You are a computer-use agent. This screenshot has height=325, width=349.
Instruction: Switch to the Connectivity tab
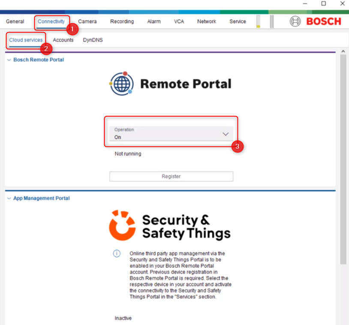point(51,21)
